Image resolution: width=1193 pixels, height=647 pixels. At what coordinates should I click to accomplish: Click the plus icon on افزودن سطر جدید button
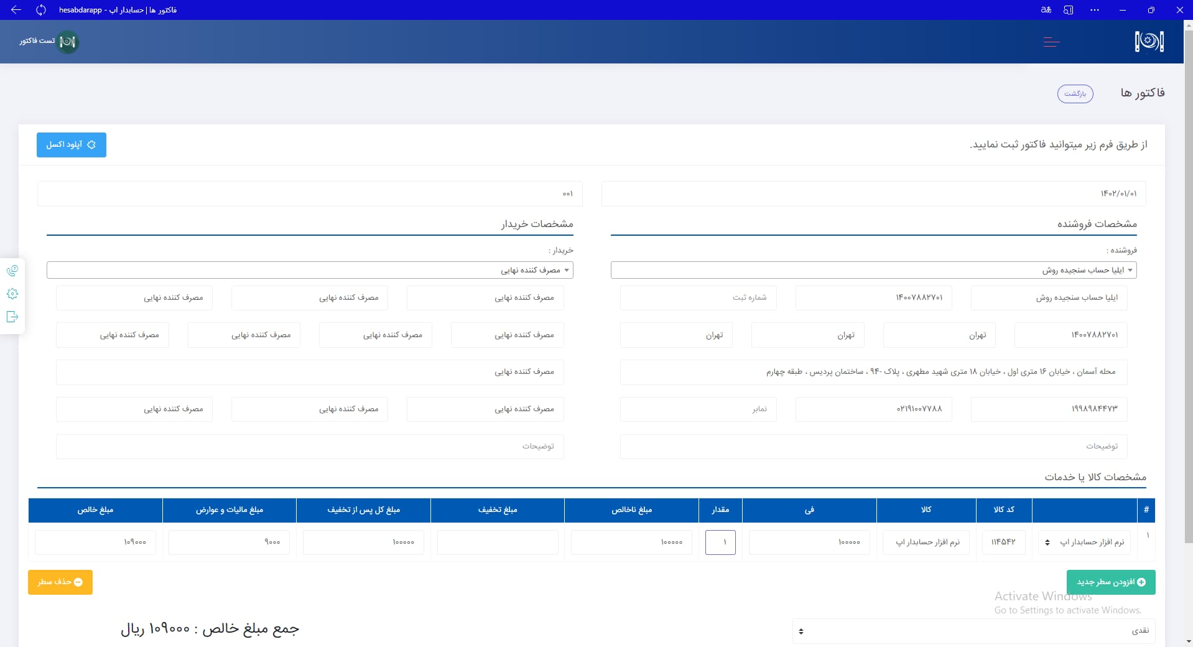click(x=1142, y=582)
